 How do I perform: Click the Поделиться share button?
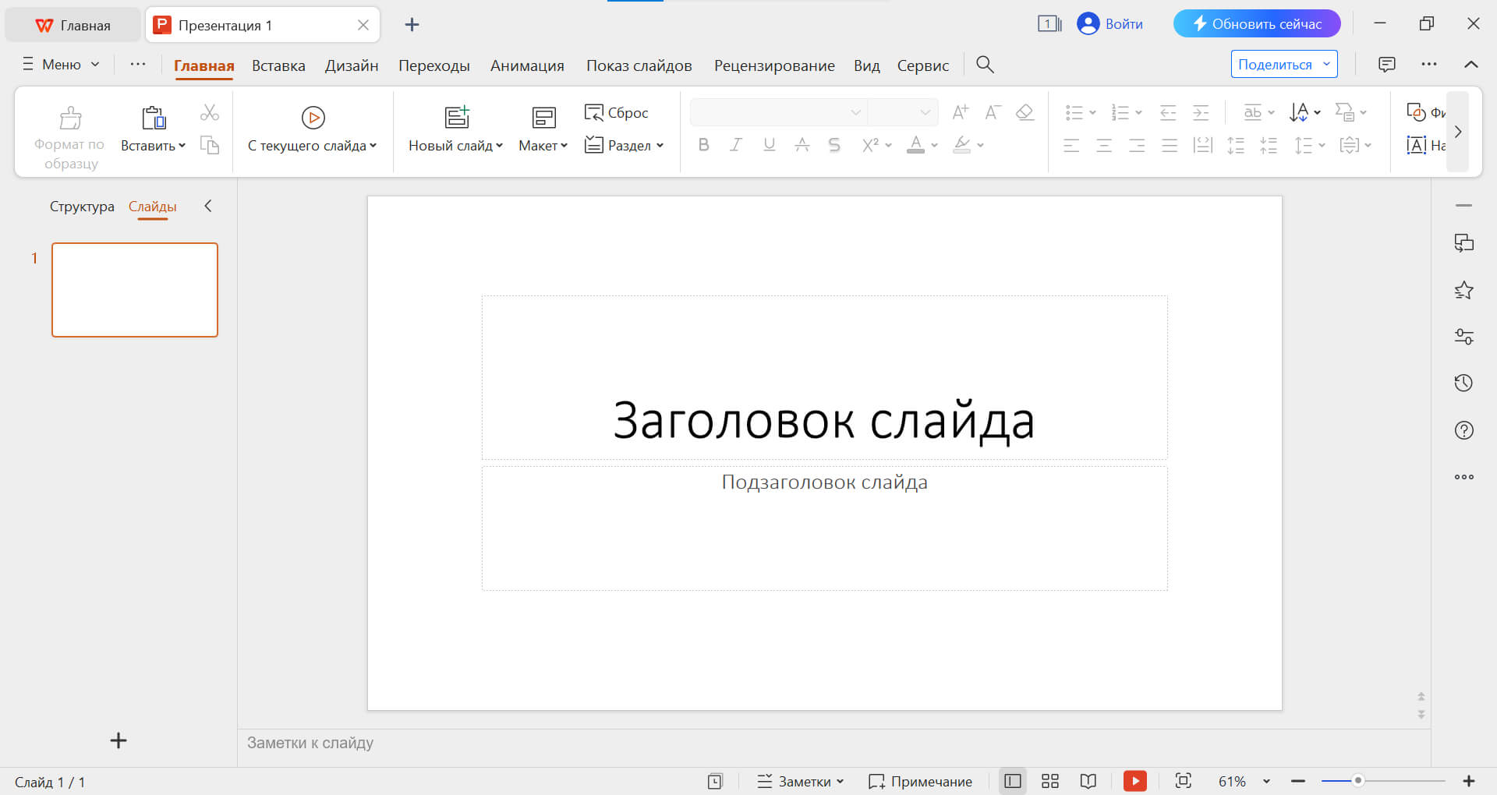pyautogui.click(x=1277, y=64)
